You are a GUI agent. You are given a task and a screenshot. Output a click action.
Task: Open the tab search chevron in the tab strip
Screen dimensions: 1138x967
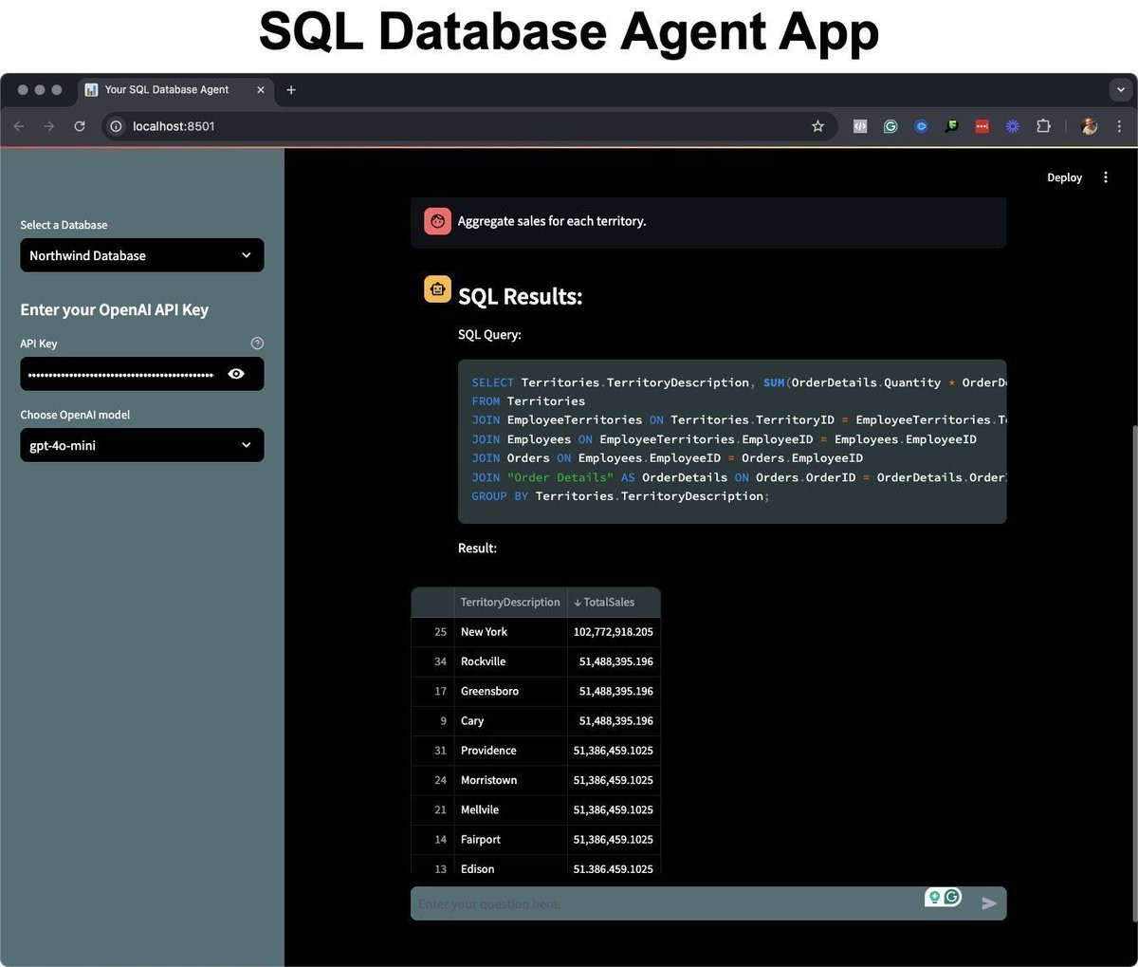click(x=1120, y=90)
